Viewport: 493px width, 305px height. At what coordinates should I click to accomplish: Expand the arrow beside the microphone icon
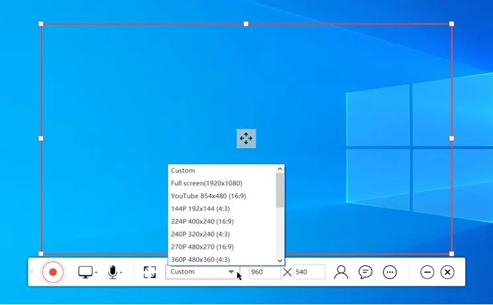[x=121, y=273]
